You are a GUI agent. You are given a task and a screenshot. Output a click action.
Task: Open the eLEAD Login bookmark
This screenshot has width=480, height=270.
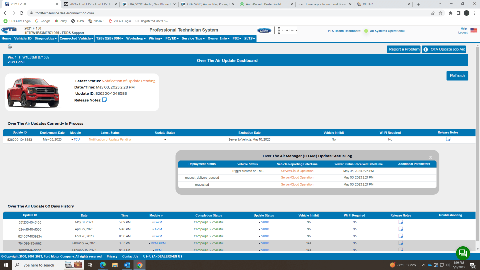(x=120, y=21)
